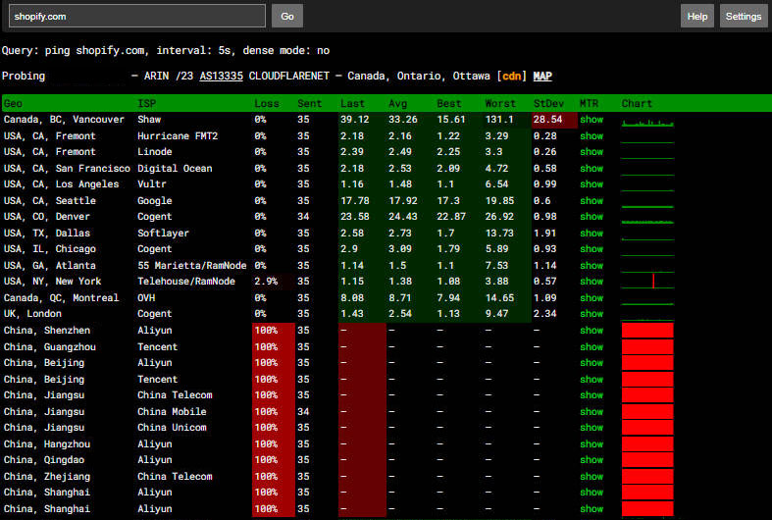Click the red Guangzhou Tencent chart

[x=647, y=346]
